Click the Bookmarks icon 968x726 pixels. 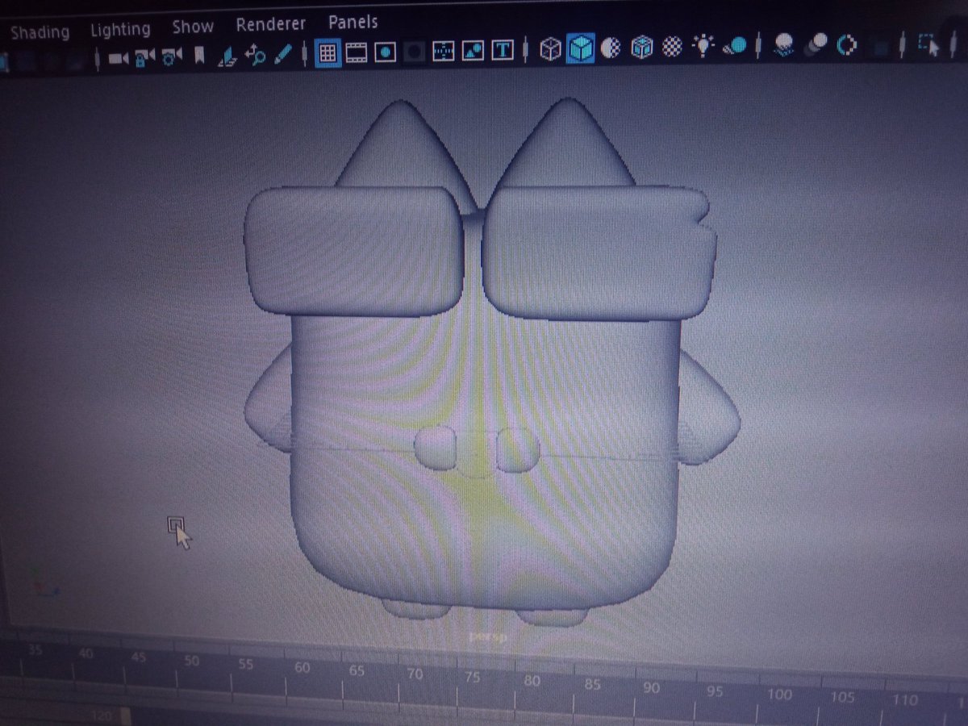coord(198,56)
